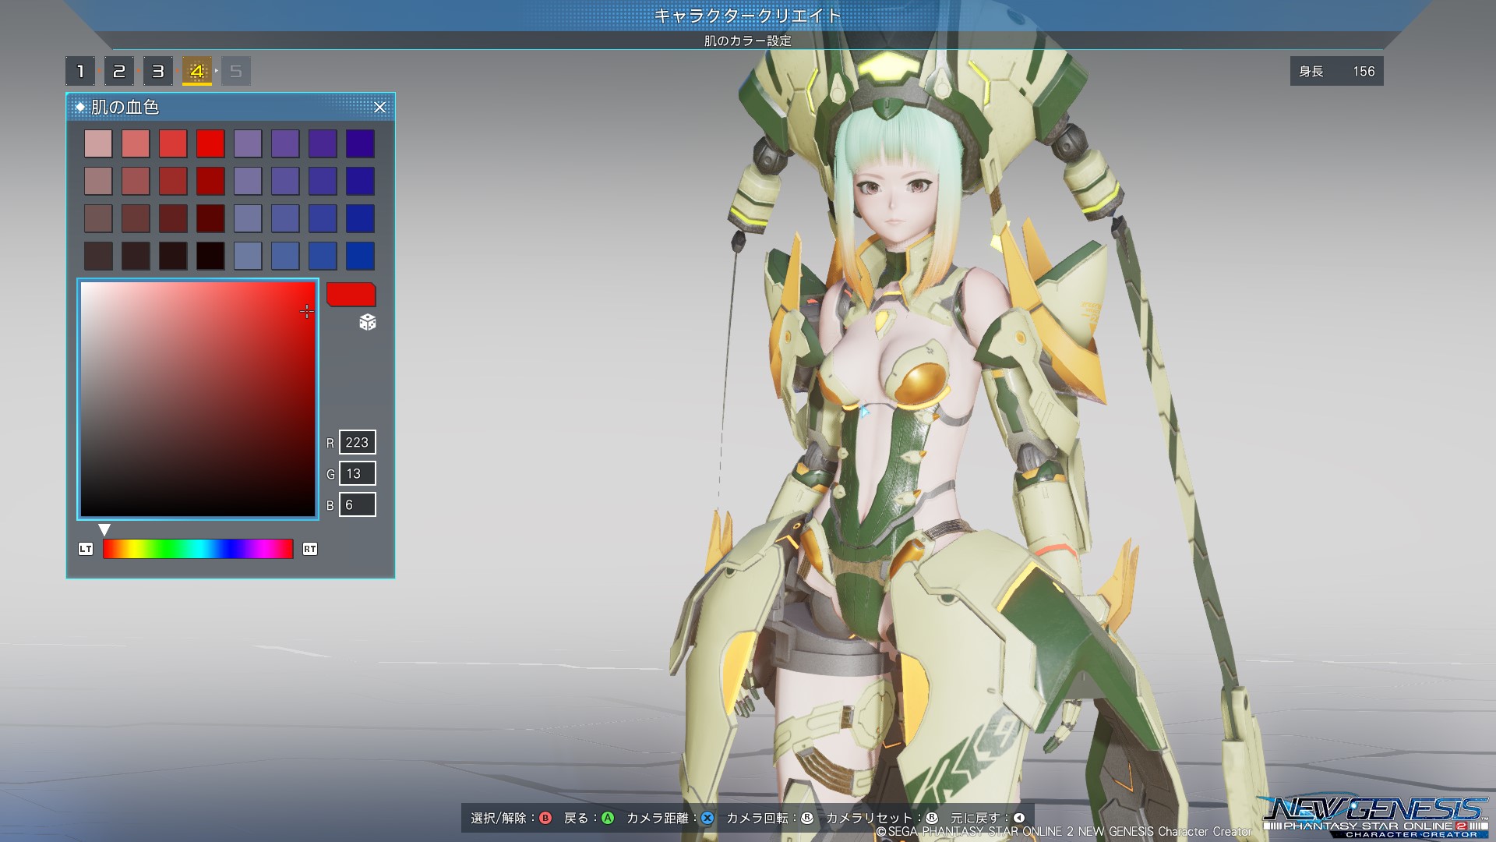Click the red B button 選択/解除 icon
The height and width of the screenshot is (842, 1496).
point(545,818)
